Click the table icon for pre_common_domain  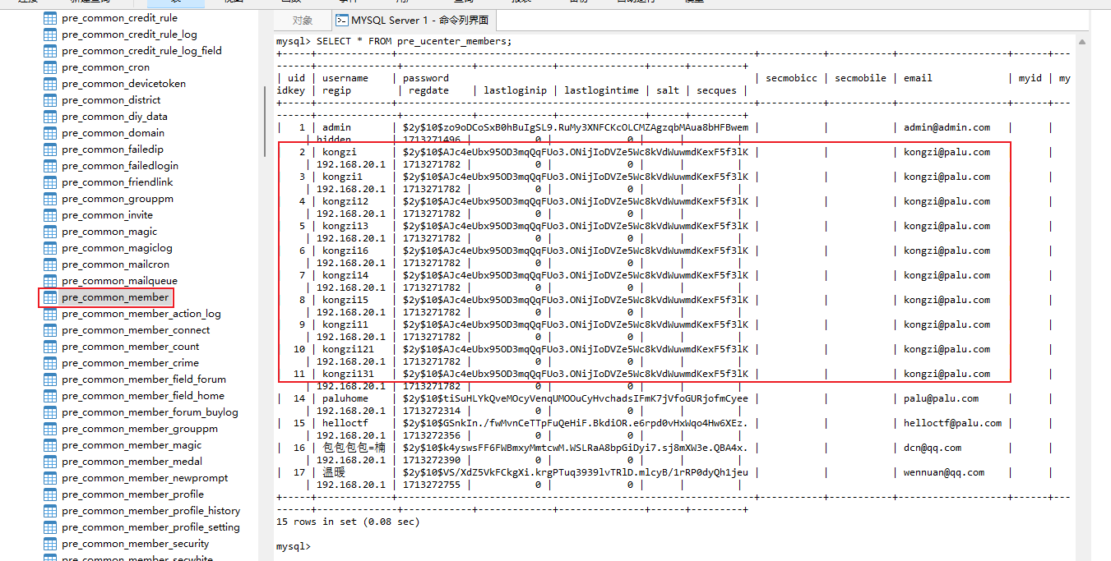coord(49,133)
